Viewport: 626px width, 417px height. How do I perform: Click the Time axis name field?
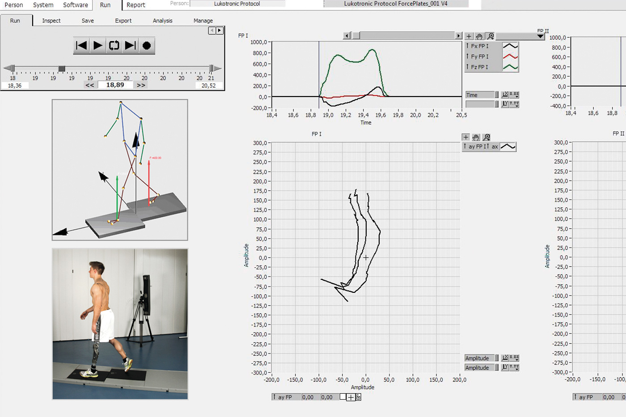click(480, 95)
